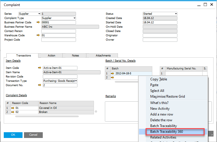Click the arrow in empty batch row 2
Image resolution: width=217 pixels, height=142 pixels.
pyautogui.click(x=113, y=77)
